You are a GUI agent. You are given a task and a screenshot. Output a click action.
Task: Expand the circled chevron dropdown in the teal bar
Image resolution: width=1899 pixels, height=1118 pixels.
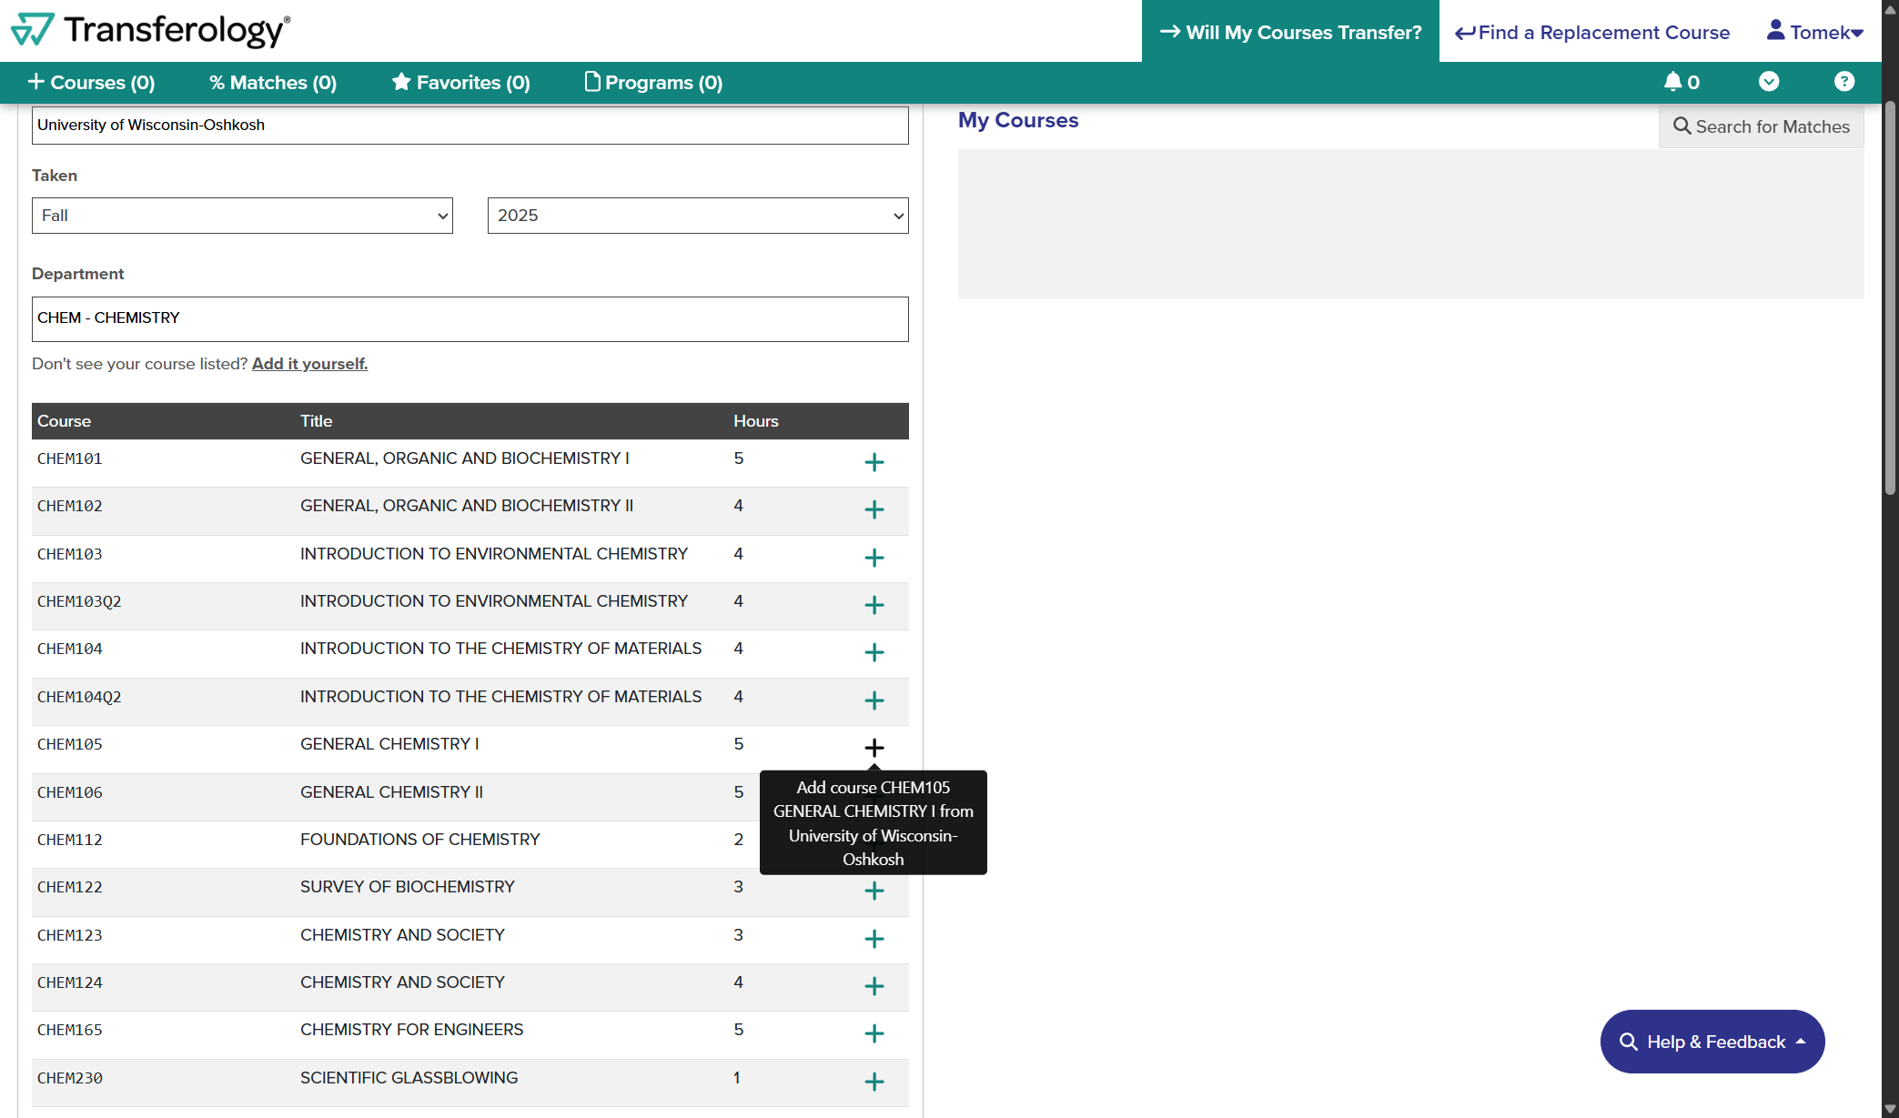(x=1768, y=82)
